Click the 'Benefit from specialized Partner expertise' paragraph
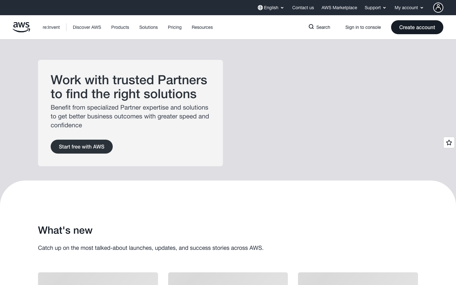The width and height of the screenshot is (456, 285). [130, 116]
